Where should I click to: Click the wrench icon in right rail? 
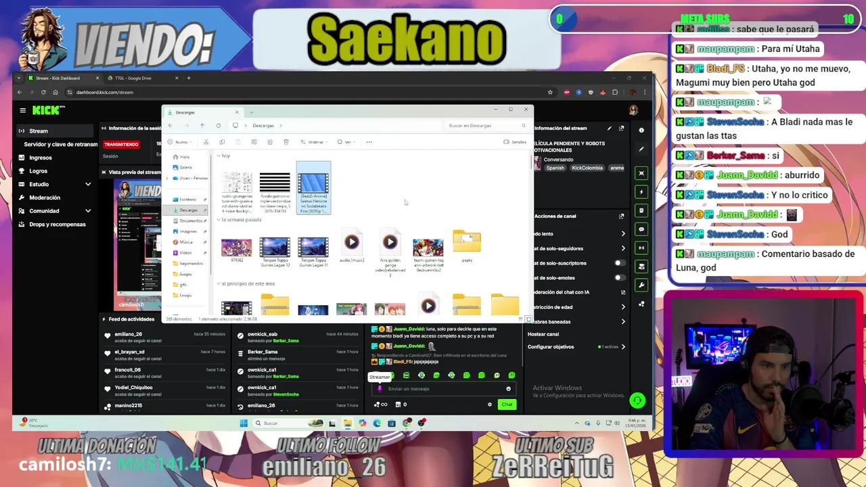641,285
